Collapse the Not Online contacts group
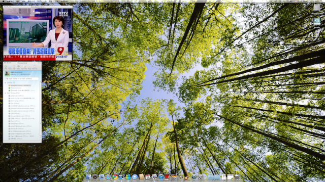The image size is (325, 182). [x=6, y=93]
